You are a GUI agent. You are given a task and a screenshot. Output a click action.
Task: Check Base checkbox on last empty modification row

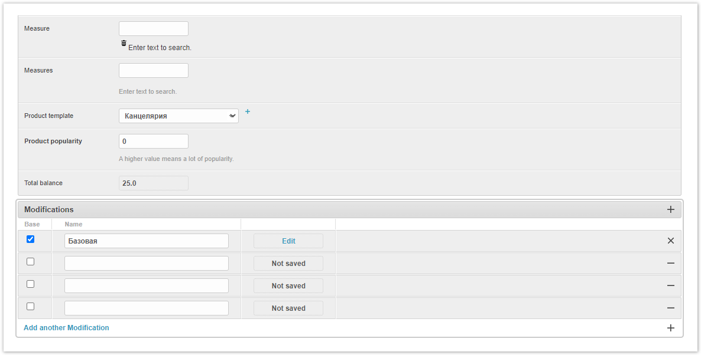[31, 307]
